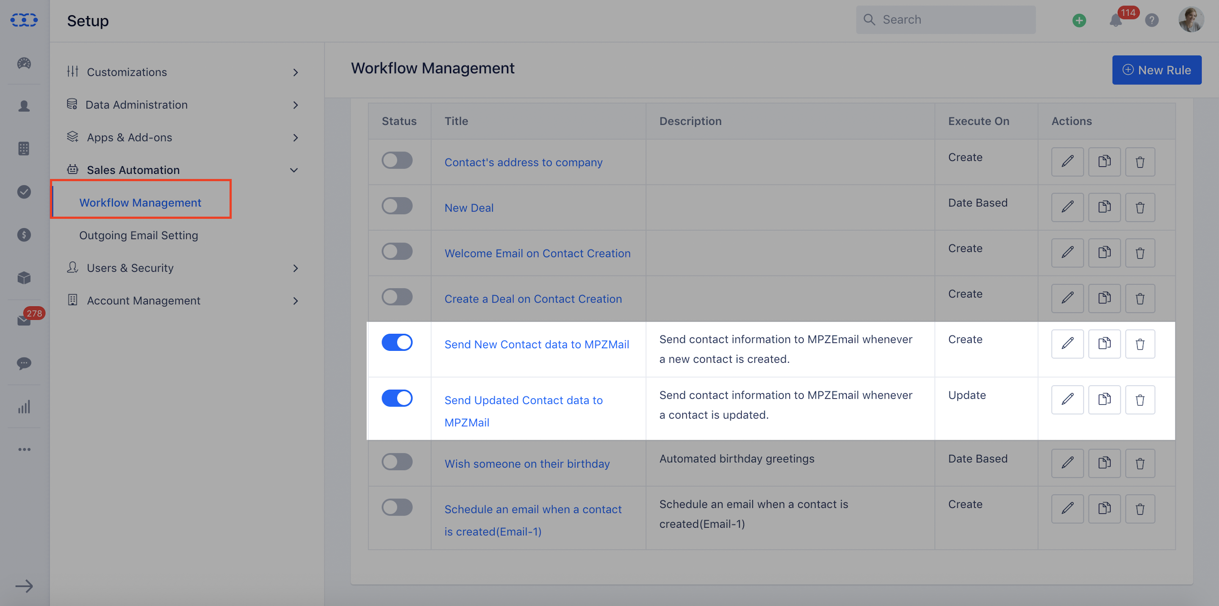Open notifications bell with 114 badge
This screenshot has height=606, width=1219.
[1116, 20]
